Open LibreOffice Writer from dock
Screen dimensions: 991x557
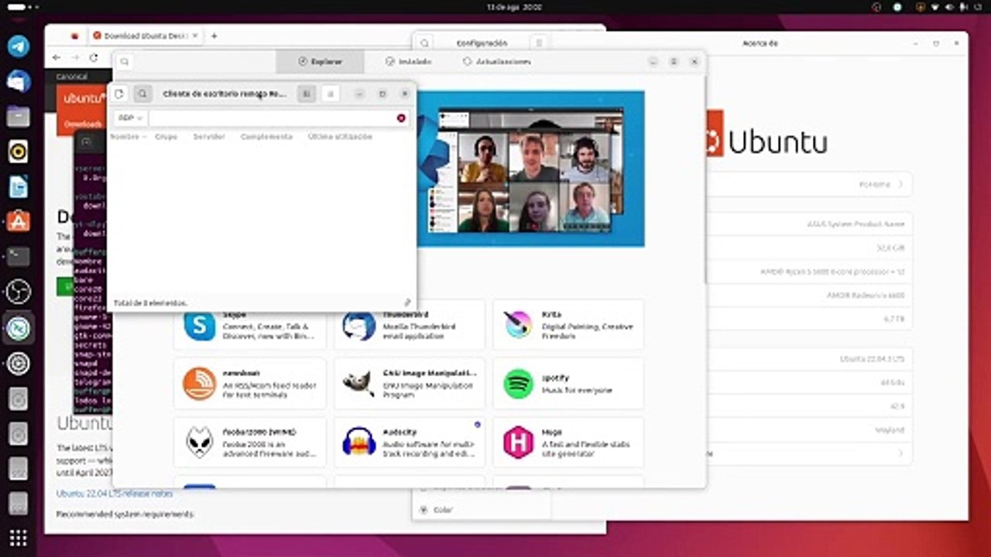(x=19, y=186)
